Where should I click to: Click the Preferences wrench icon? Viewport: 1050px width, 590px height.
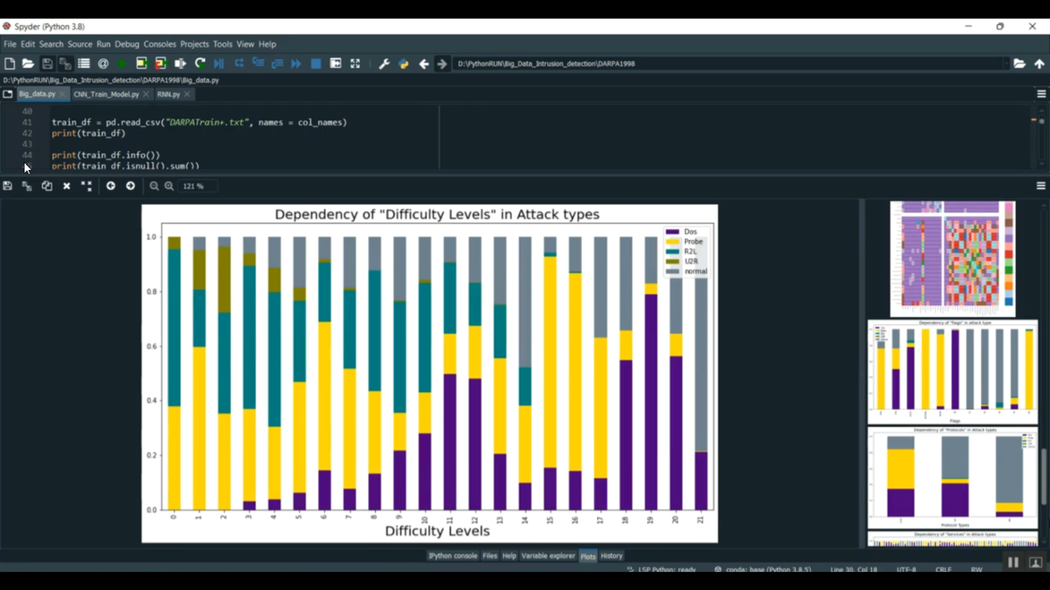click(384, 63)
